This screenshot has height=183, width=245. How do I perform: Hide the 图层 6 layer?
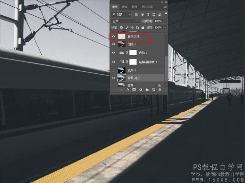point(114,44)
